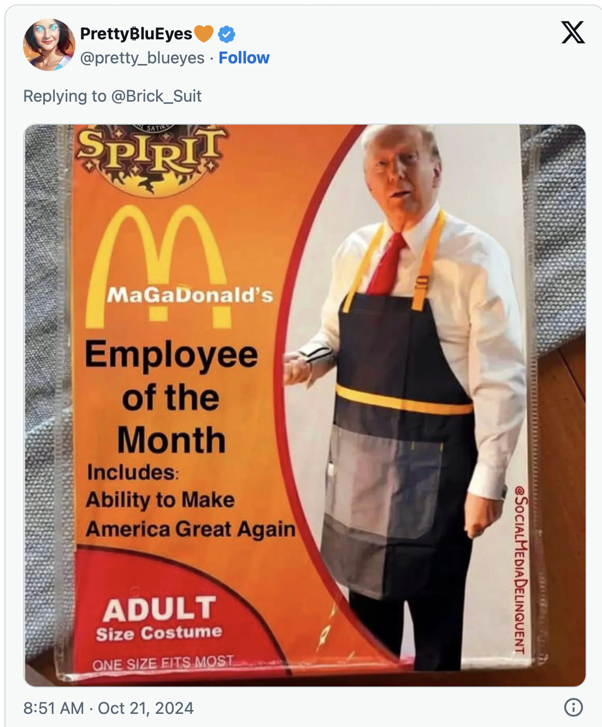Viewport: 602px width, 727px height.
Task: Visit the @pretty_blueyes handle link
Action: 142,58
